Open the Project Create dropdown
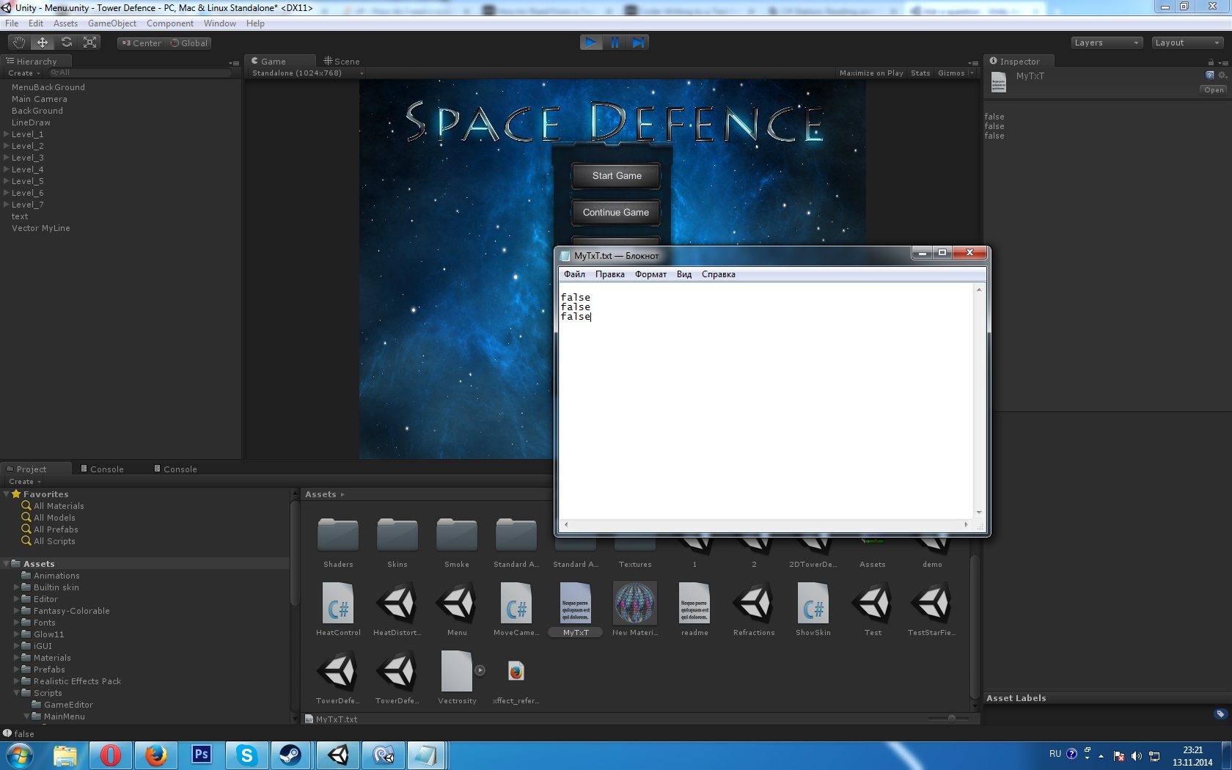 pos(24,482)
